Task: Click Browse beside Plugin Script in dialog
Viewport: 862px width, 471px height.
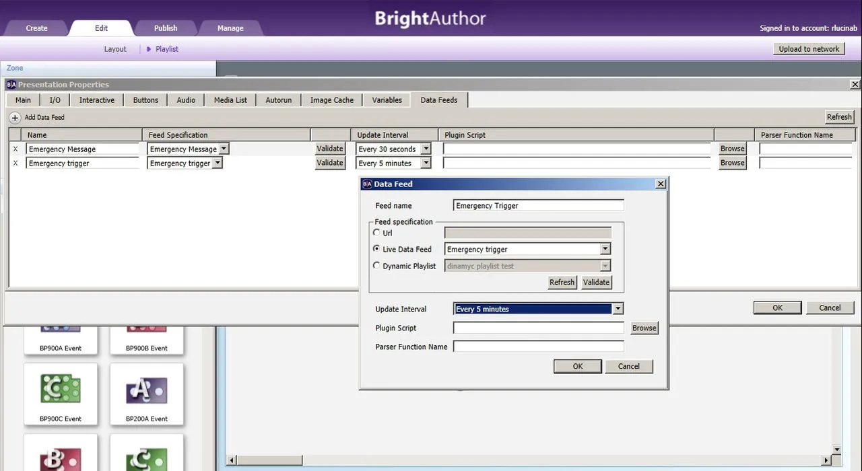Action: tap(644, 328)
